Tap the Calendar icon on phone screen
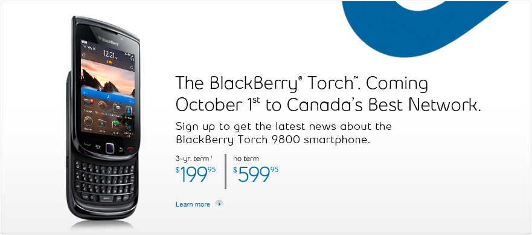This screenshot has width=532, height=235. (x=115, y=125)
